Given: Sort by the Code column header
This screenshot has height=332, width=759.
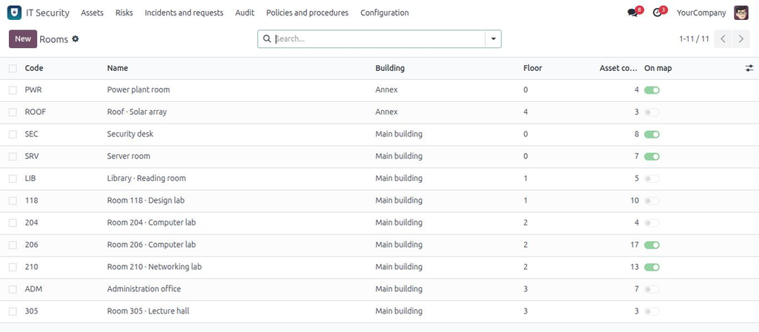Looking at the screenshot, I should [x=34, y=69].
